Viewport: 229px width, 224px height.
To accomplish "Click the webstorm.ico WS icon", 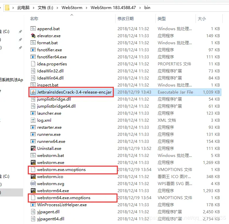I will (x=33, y=176).
